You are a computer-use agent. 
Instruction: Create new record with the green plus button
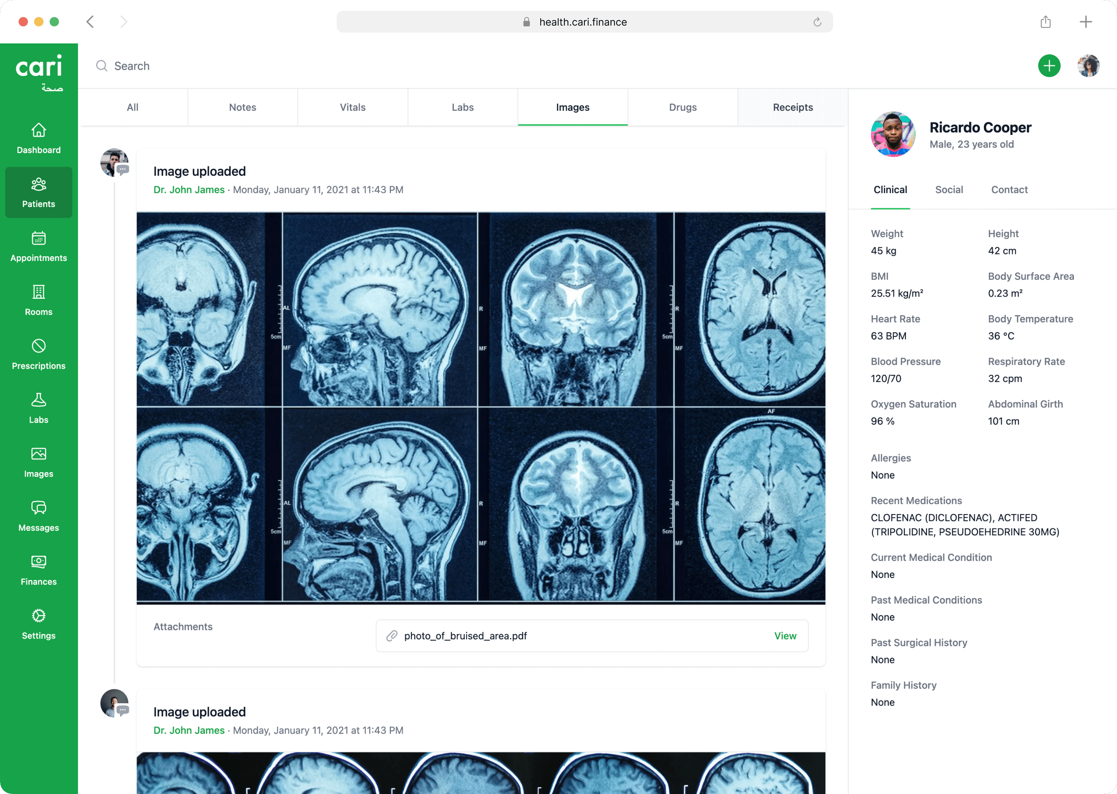1048,66
